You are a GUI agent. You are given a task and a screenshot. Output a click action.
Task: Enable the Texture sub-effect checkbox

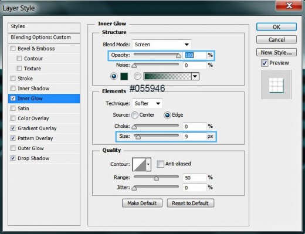19,69
